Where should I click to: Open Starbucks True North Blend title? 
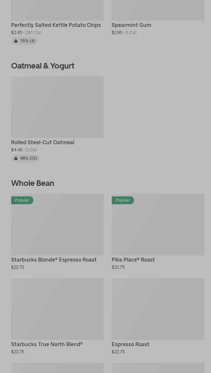47,344
